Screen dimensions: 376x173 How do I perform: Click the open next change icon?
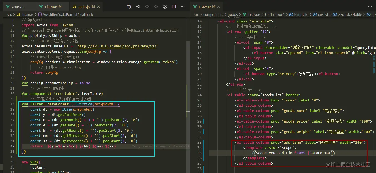[x=156, y=7]
